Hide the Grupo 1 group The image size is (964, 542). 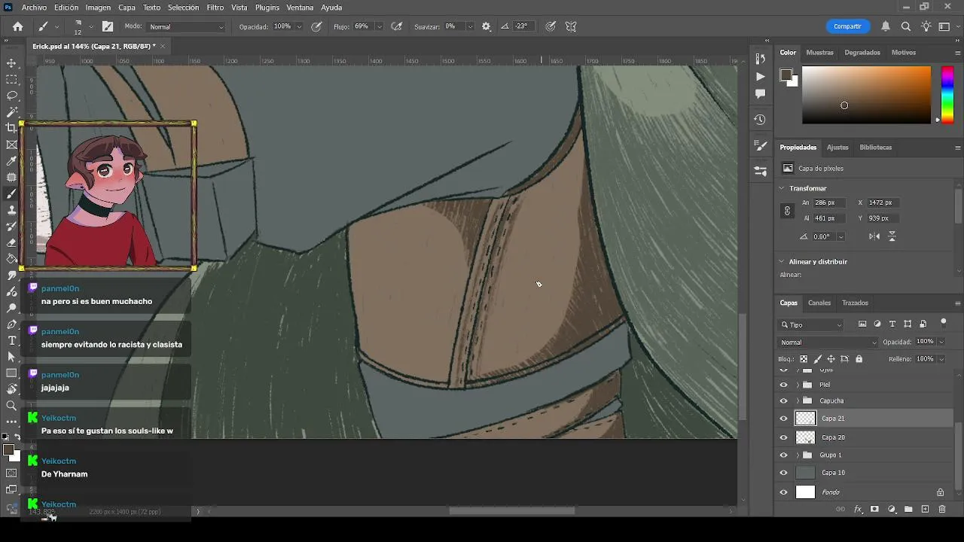click(783, 455)
